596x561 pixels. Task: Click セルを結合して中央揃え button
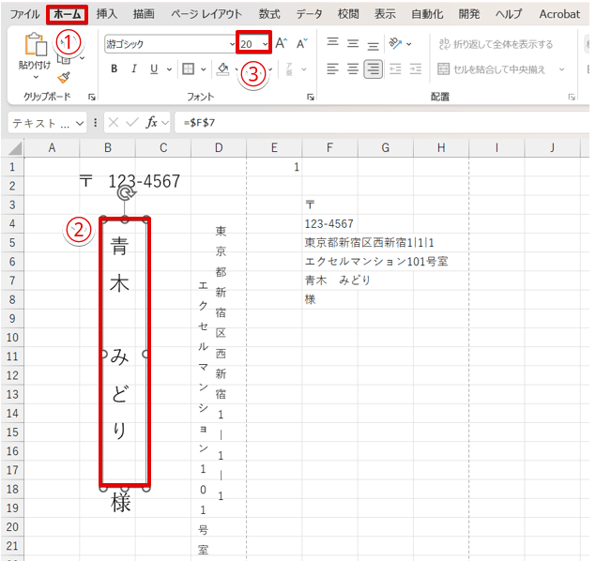point(496,68)
